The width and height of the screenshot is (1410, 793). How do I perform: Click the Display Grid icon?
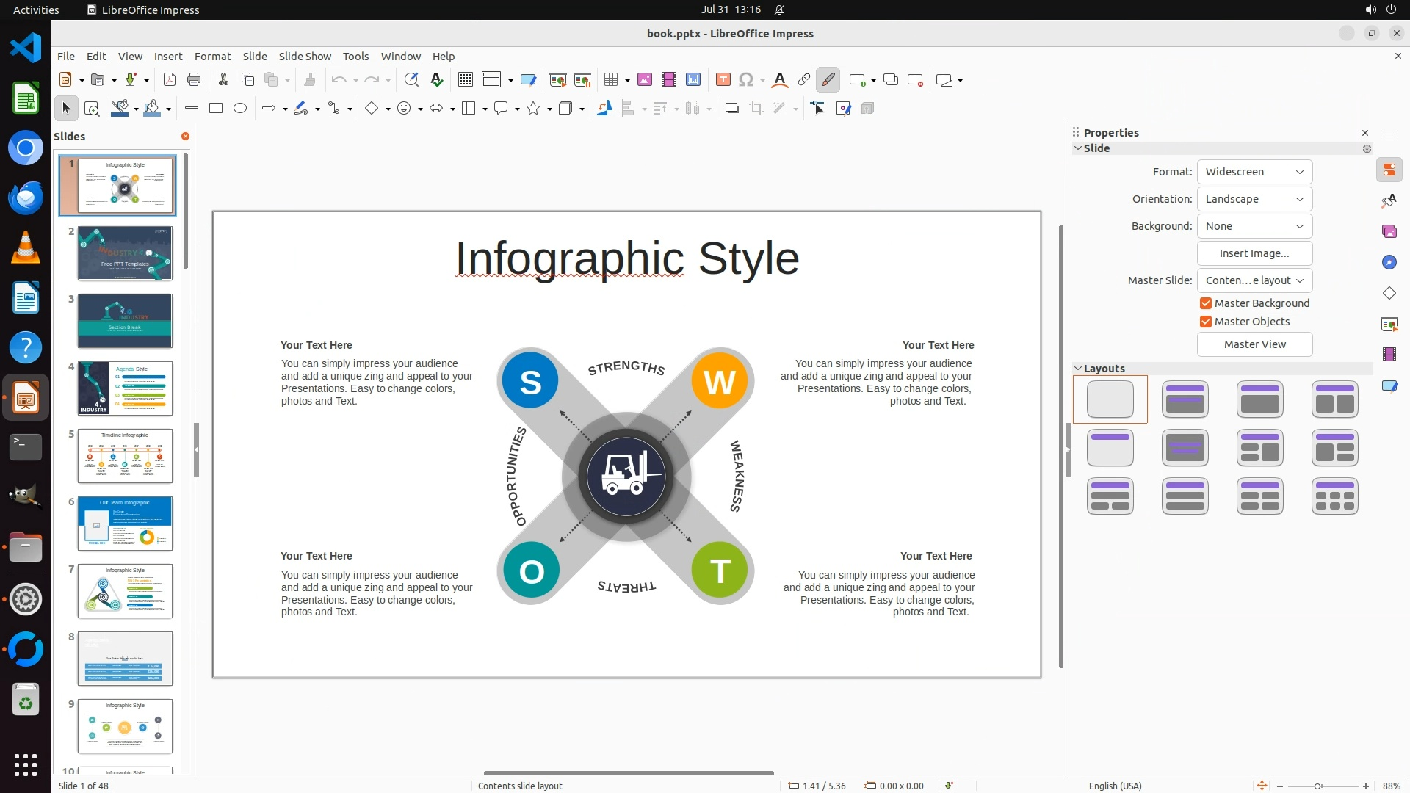466,80
